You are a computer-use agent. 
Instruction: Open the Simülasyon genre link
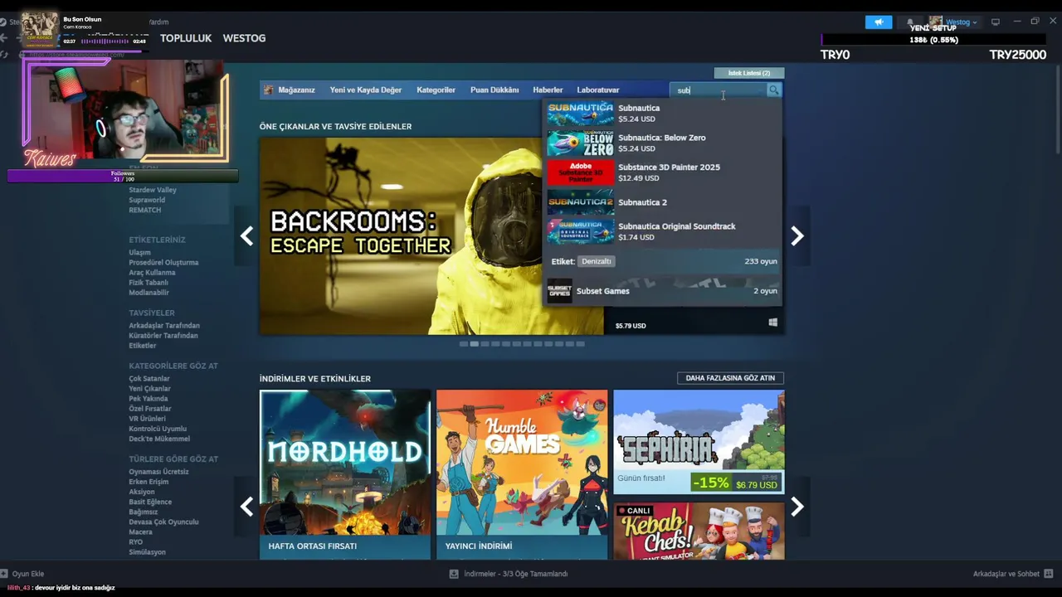(x=147, y=552)
